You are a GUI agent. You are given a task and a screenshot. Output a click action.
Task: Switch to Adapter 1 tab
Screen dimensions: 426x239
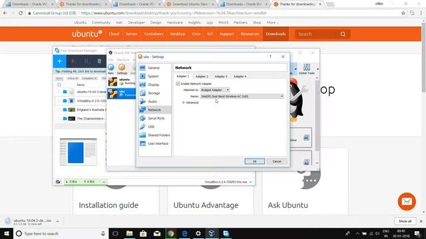point(182,76)
